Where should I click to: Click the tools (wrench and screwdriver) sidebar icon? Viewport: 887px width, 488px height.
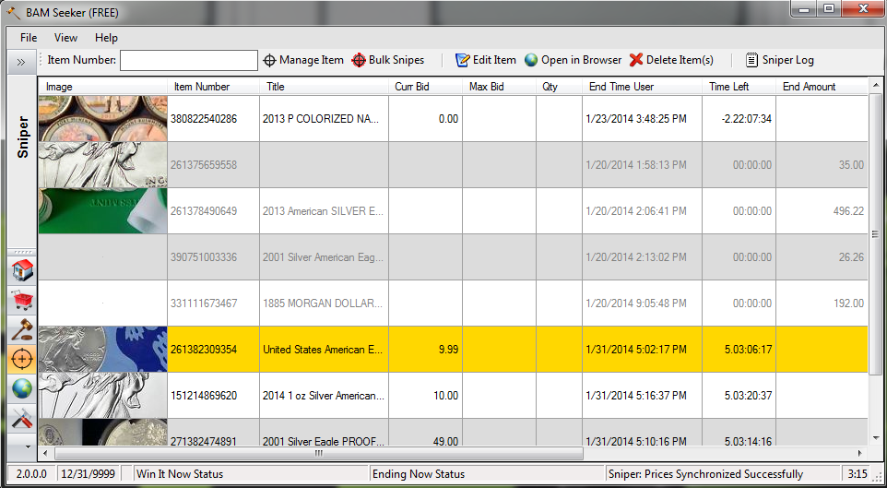coord(22,419)
